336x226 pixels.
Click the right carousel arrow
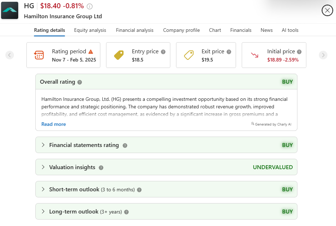point(323,55)
